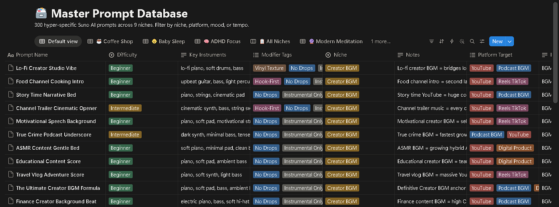Open page icon of Lo-Fi Creator Studio Vibe

click(11, 68)
